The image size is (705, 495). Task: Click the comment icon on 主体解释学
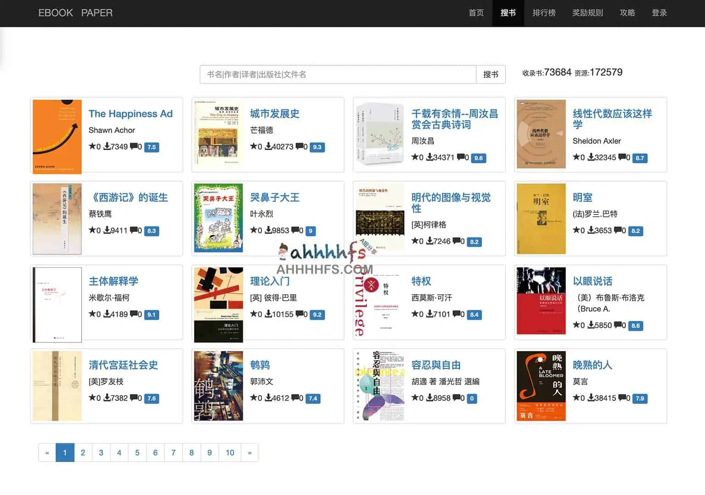133,314
